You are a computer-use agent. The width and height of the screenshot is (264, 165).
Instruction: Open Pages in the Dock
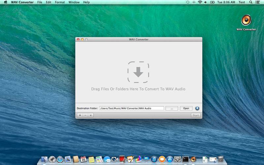click(130, 159)
